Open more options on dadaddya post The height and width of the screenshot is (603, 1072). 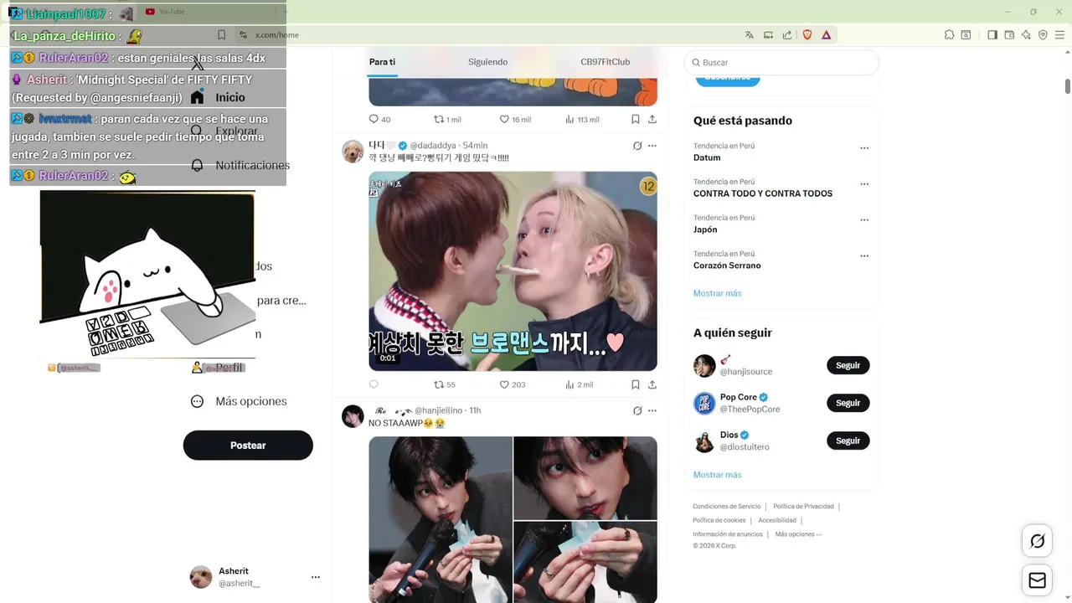652,146
